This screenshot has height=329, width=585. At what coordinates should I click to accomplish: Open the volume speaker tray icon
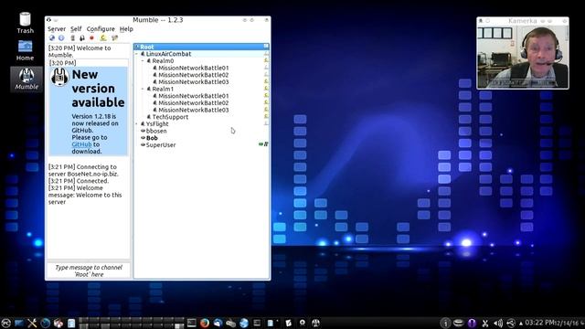point(498,323)
